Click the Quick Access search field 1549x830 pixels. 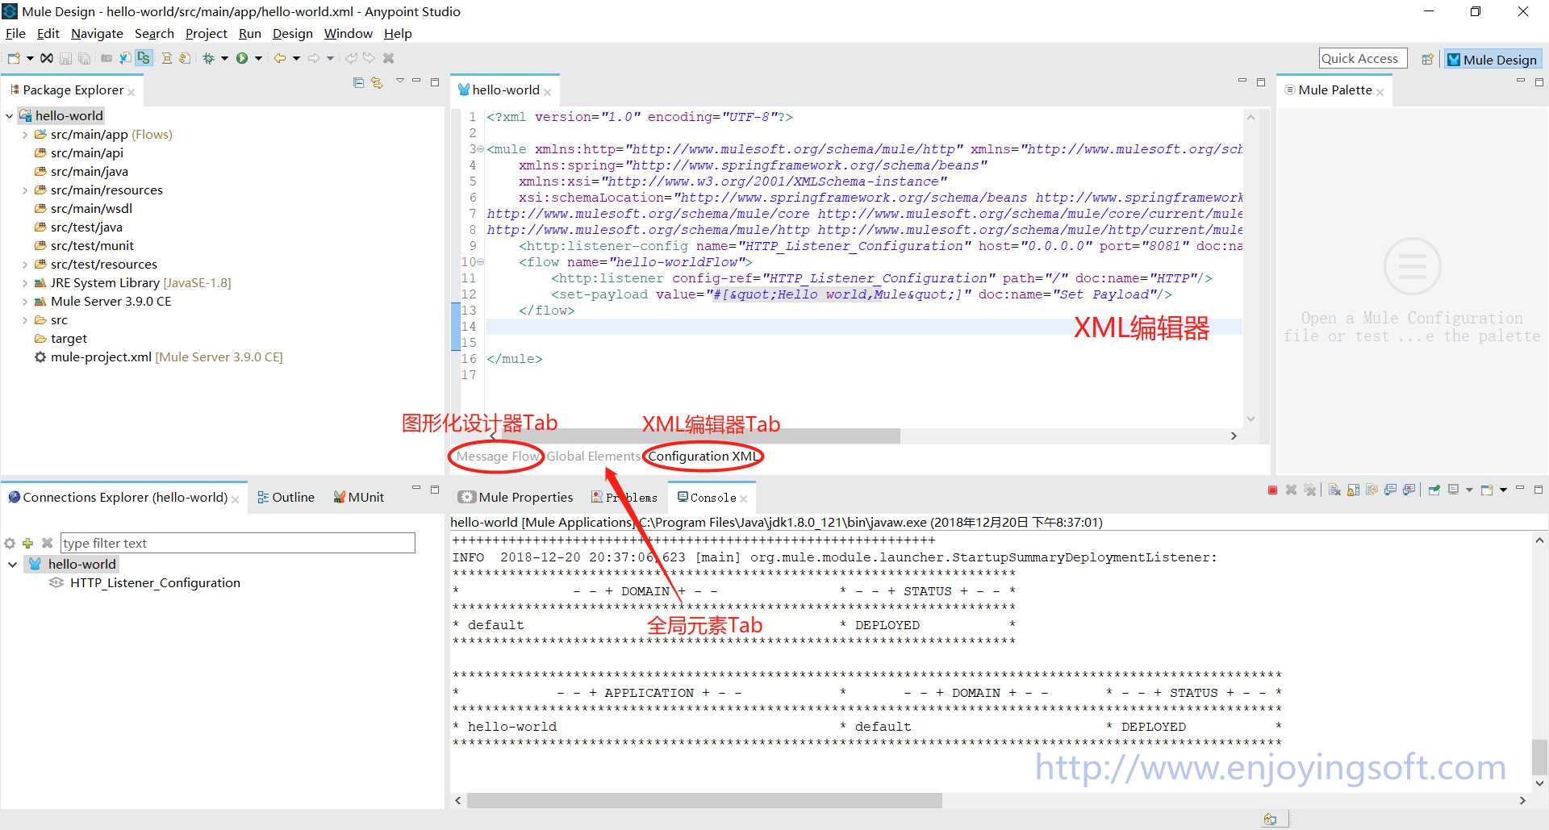click(x=1363, y=58)
